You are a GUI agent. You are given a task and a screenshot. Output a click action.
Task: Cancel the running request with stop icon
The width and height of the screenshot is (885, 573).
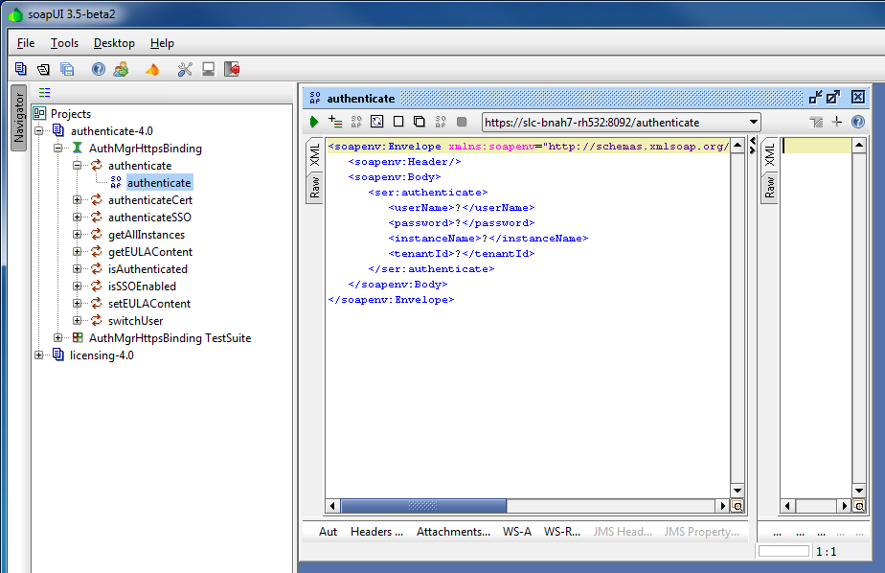point(462,122)
